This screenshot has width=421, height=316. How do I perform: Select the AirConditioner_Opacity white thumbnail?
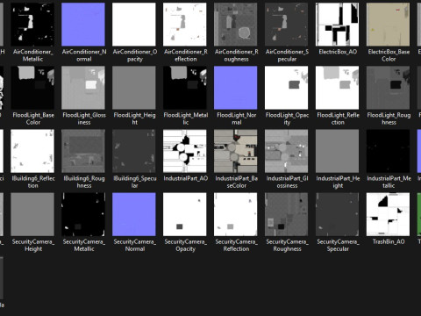[134, 25]
